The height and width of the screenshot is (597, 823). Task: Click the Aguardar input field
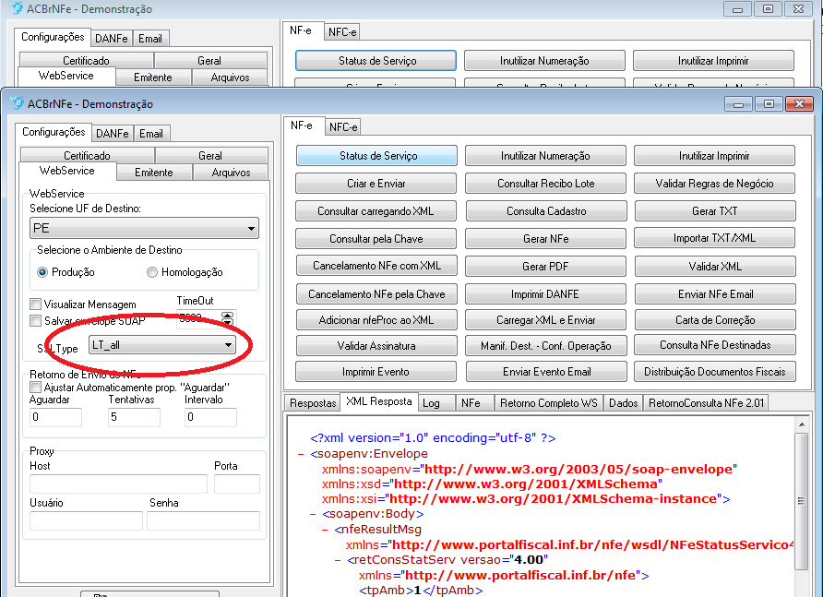[55, 417]
